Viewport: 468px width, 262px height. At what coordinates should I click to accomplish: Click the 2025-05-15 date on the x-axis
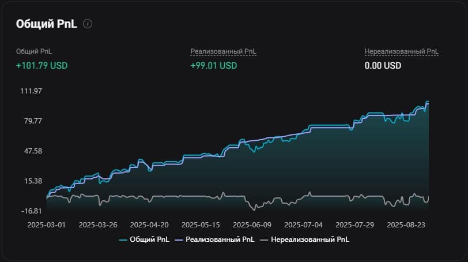click(x=201, y=224)
